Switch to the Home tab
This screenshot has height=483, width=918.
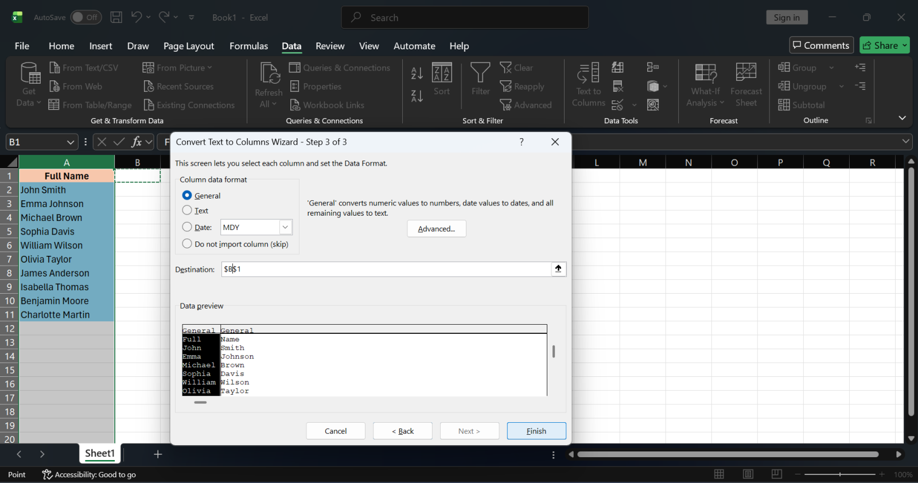pyautogui.click(x=61, y=46)
